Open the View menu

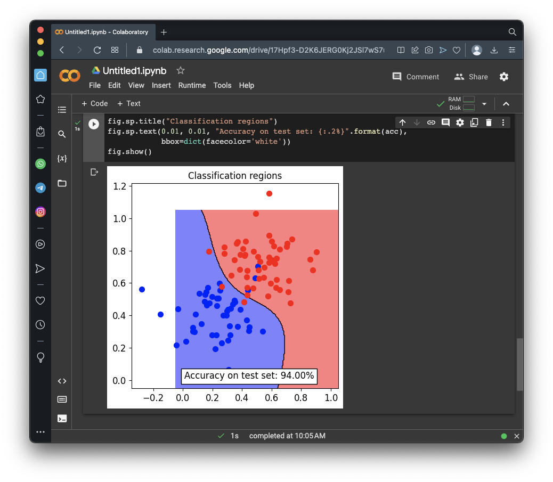136,85
